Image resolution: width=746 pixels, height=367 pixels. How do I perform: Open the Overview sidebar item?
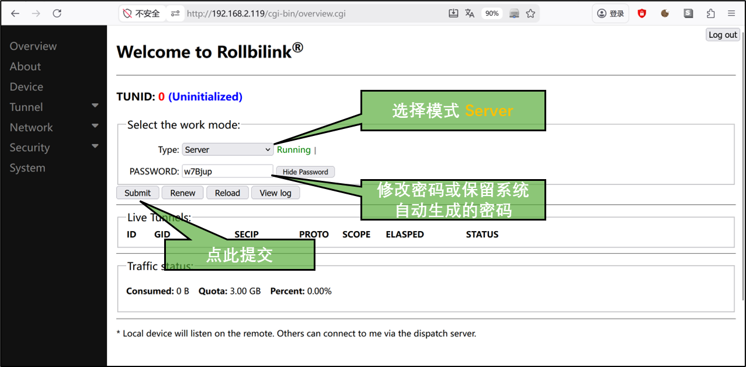[33, 46]
